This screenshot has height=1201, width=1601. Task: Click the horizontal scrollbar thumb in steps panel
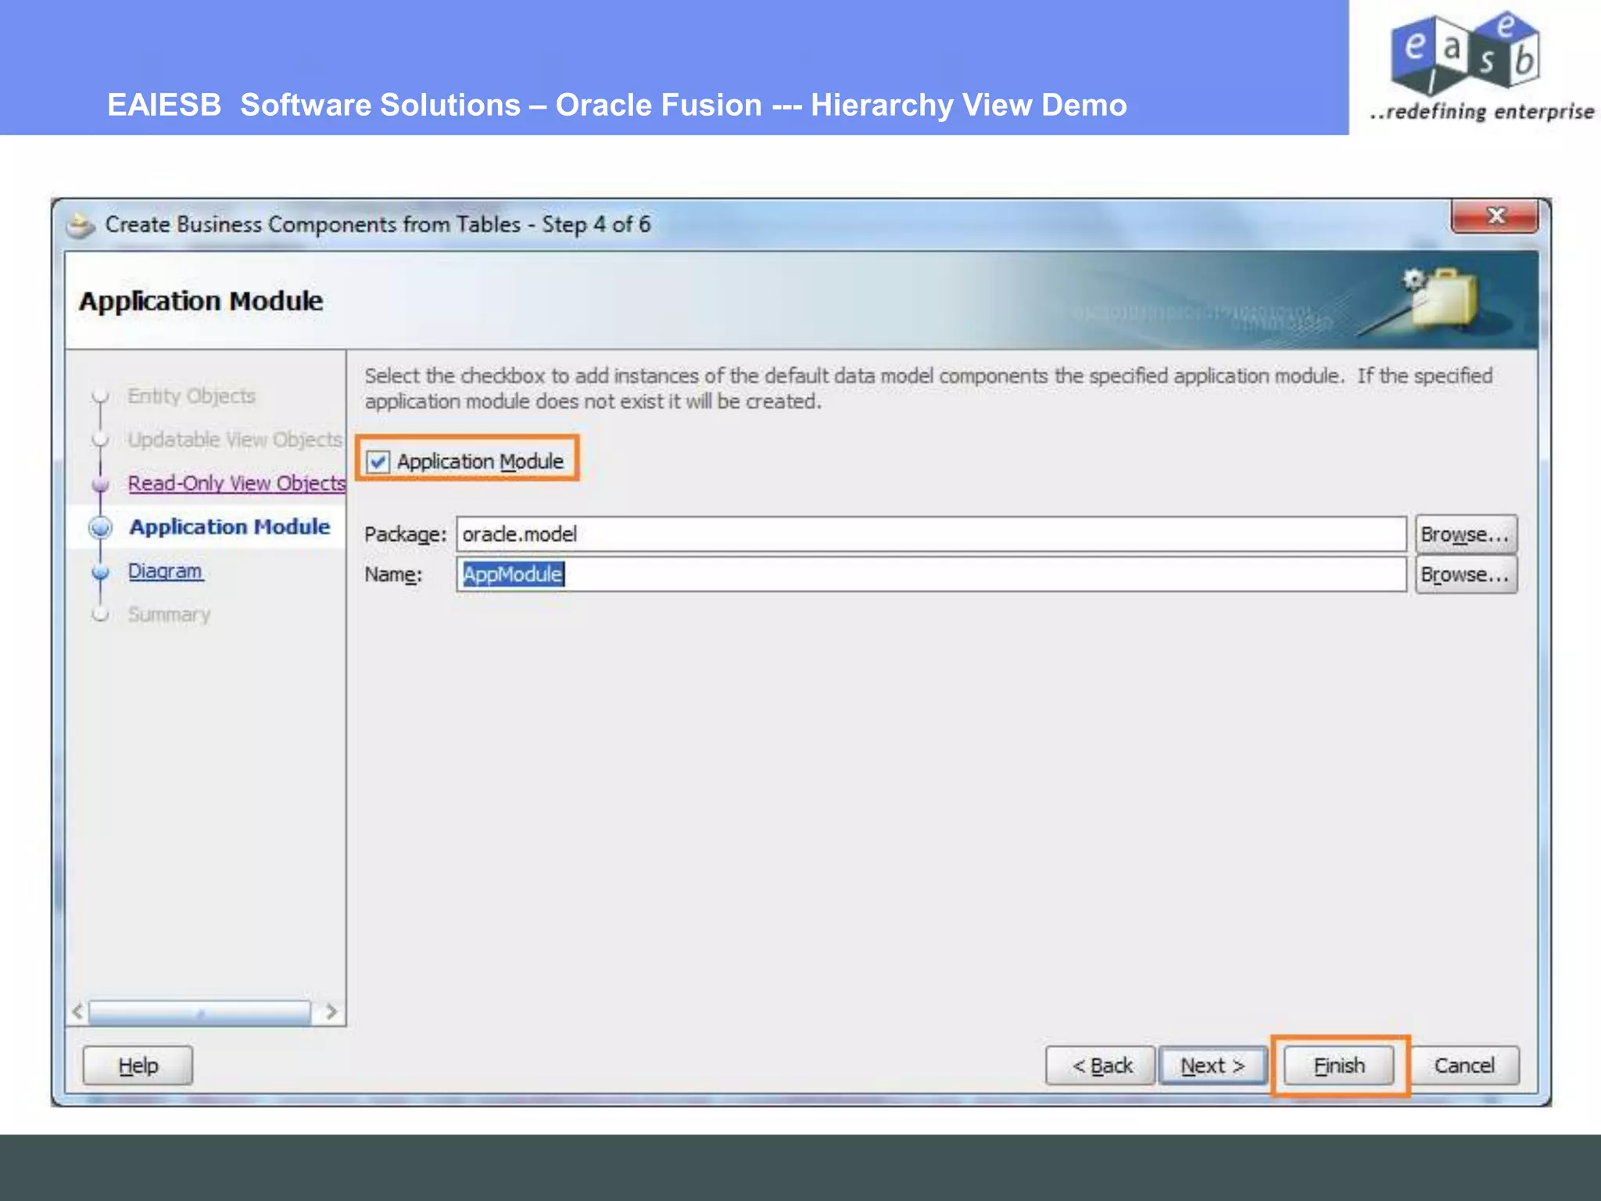(x=199, y=1012)
